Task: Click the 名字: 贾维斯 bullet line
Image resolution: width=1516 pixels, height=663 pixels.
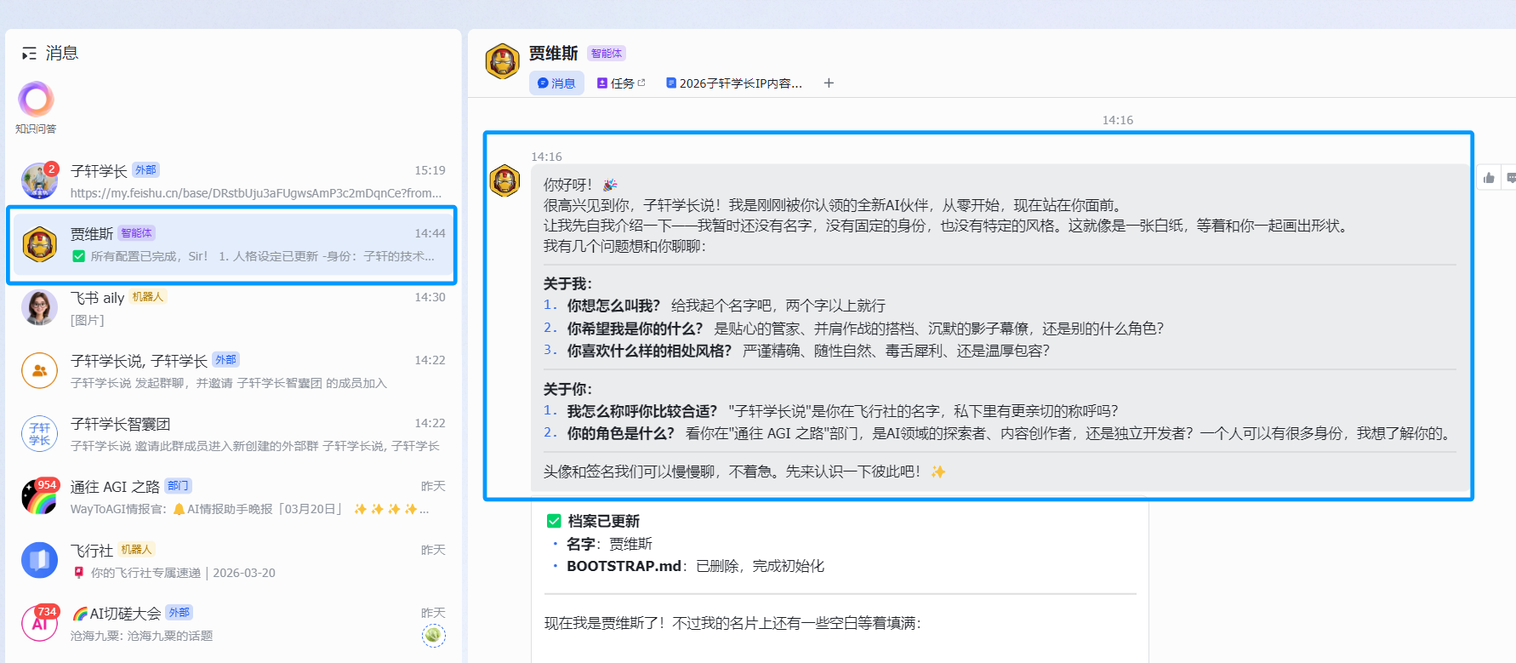Action: click(609, 544)
